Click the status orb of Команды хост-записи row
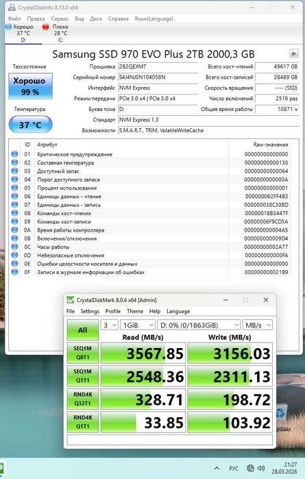The height and width of the screenshot is (479, 305). click(x=14, y=221)
